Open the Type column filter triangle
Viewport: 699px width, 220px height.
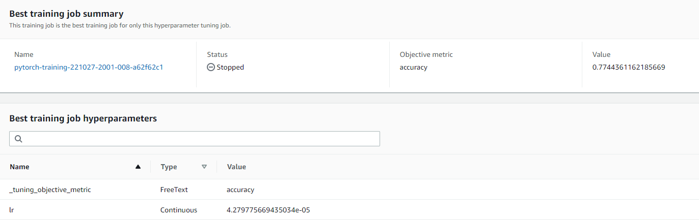(204, 167)
